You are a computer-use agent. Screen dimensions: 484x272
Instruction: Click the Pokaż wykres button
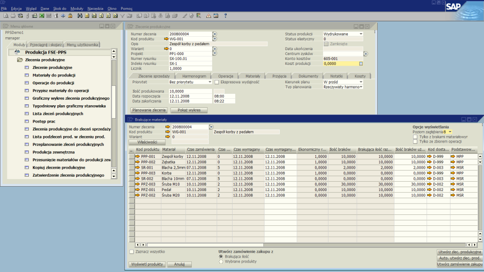[189, 110]
